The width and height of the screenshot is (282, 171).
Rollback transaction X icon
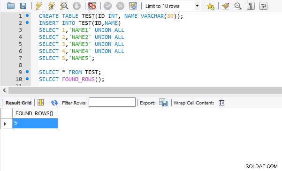(x=120, y=6)
